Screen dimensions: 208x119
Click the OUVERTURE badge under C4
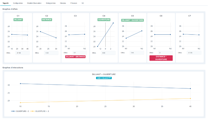pyautogui.click(x=104, y=20)
